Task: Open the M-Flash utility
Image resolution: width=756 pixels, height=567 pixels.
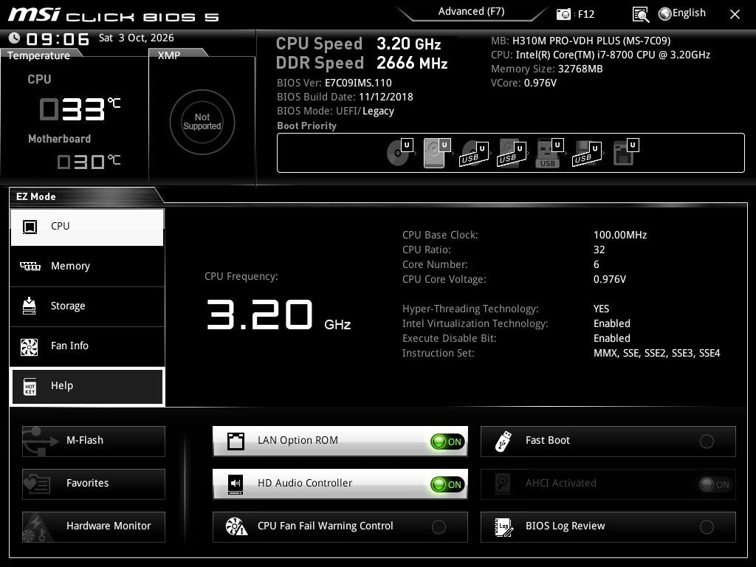Action: coord(94,441)
